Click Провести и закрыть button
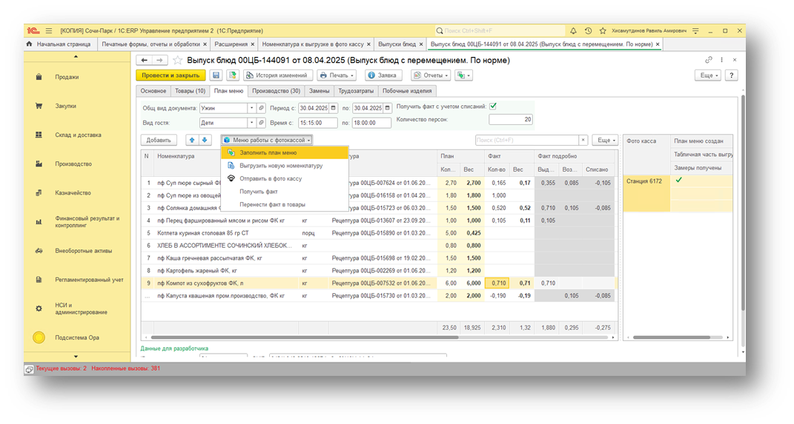794x424 pixels. tap(171, 75)
